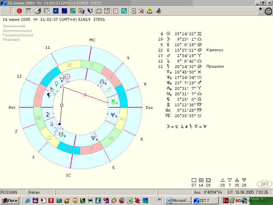Click the upward triangle statistic icon (28)
The width and height of the screenshot is (273, 205).
click(x=222, y=180)
